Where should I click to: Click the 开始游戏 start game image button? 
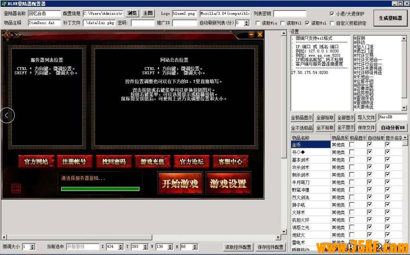click(180, 184)
